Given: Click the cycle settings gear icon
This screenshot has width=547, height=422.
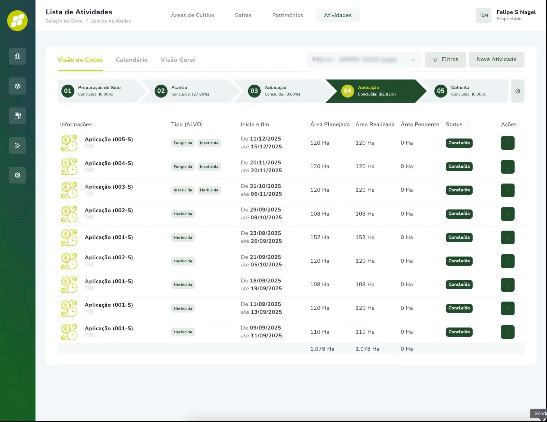Looking at the screenshot, I should pyautogui.click(x=517, y=91).
